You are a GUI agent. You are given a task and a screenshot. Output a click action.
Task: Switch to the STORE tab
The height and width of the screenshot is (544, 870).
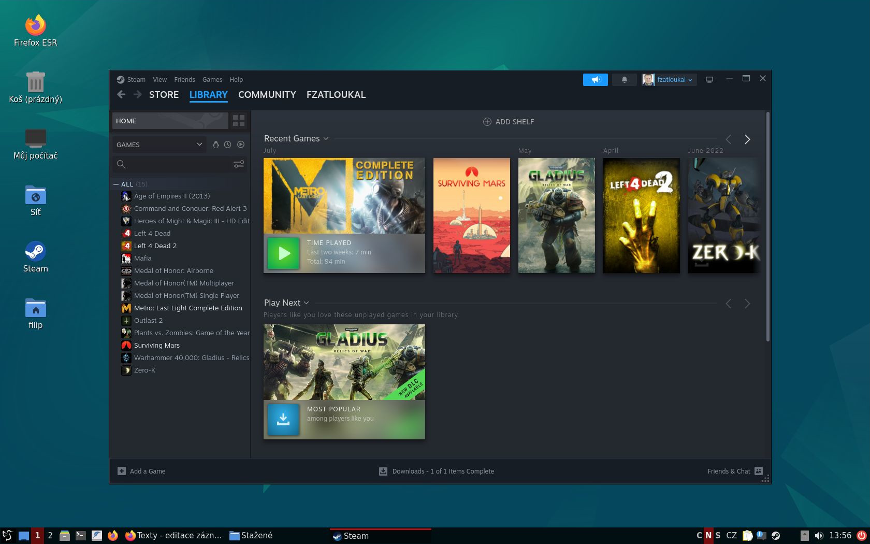click(164, 95)
